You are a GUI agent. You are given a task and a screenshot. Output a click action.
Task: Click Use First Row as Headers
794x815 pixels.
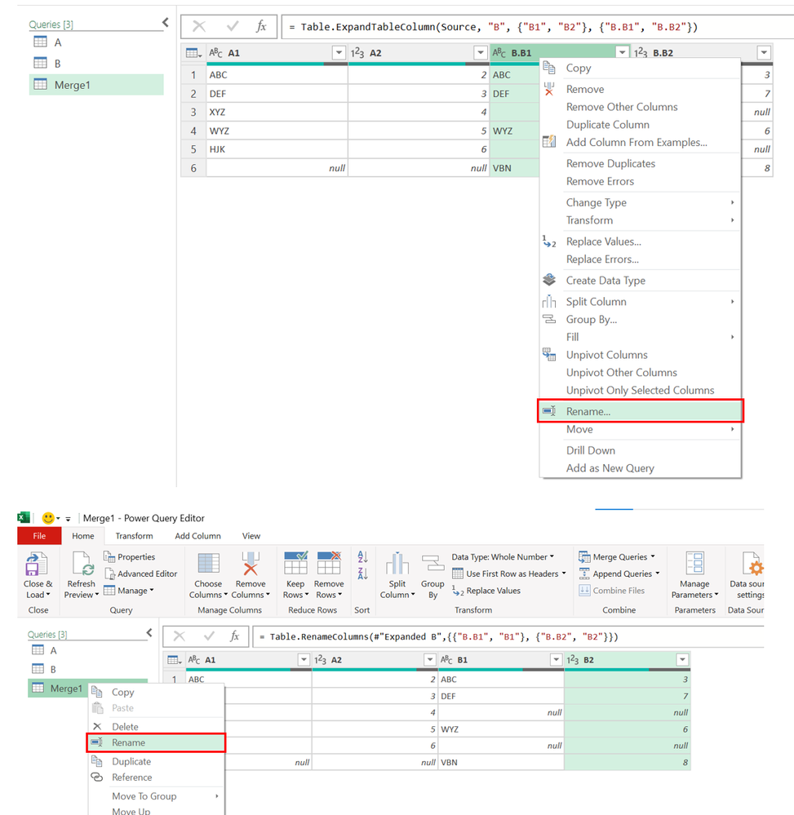(x=511, y=574)
